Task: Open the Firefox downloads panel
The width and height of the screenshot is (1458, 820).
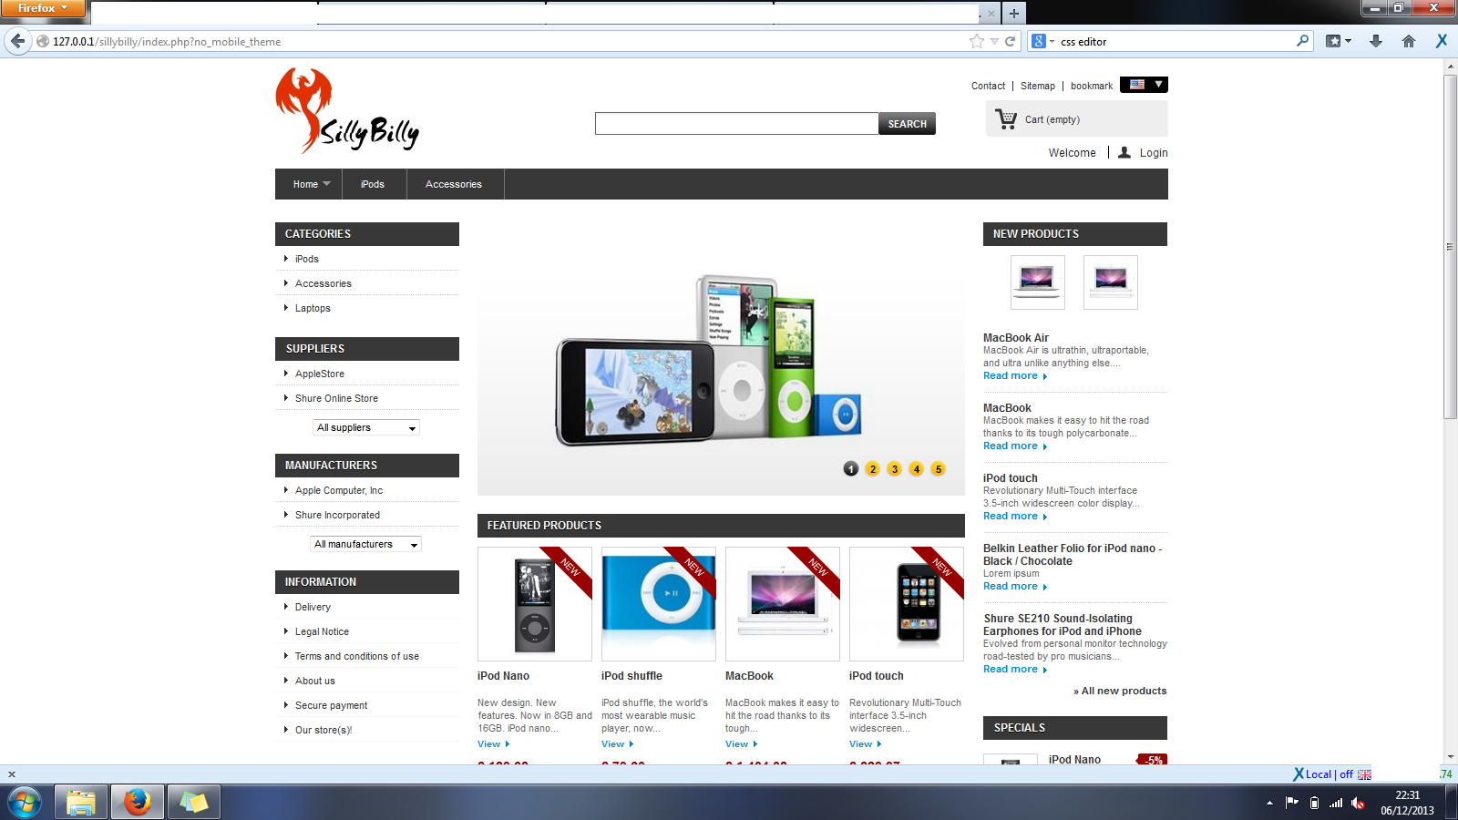Action: pyautogui.click(x=1376, y=41)
